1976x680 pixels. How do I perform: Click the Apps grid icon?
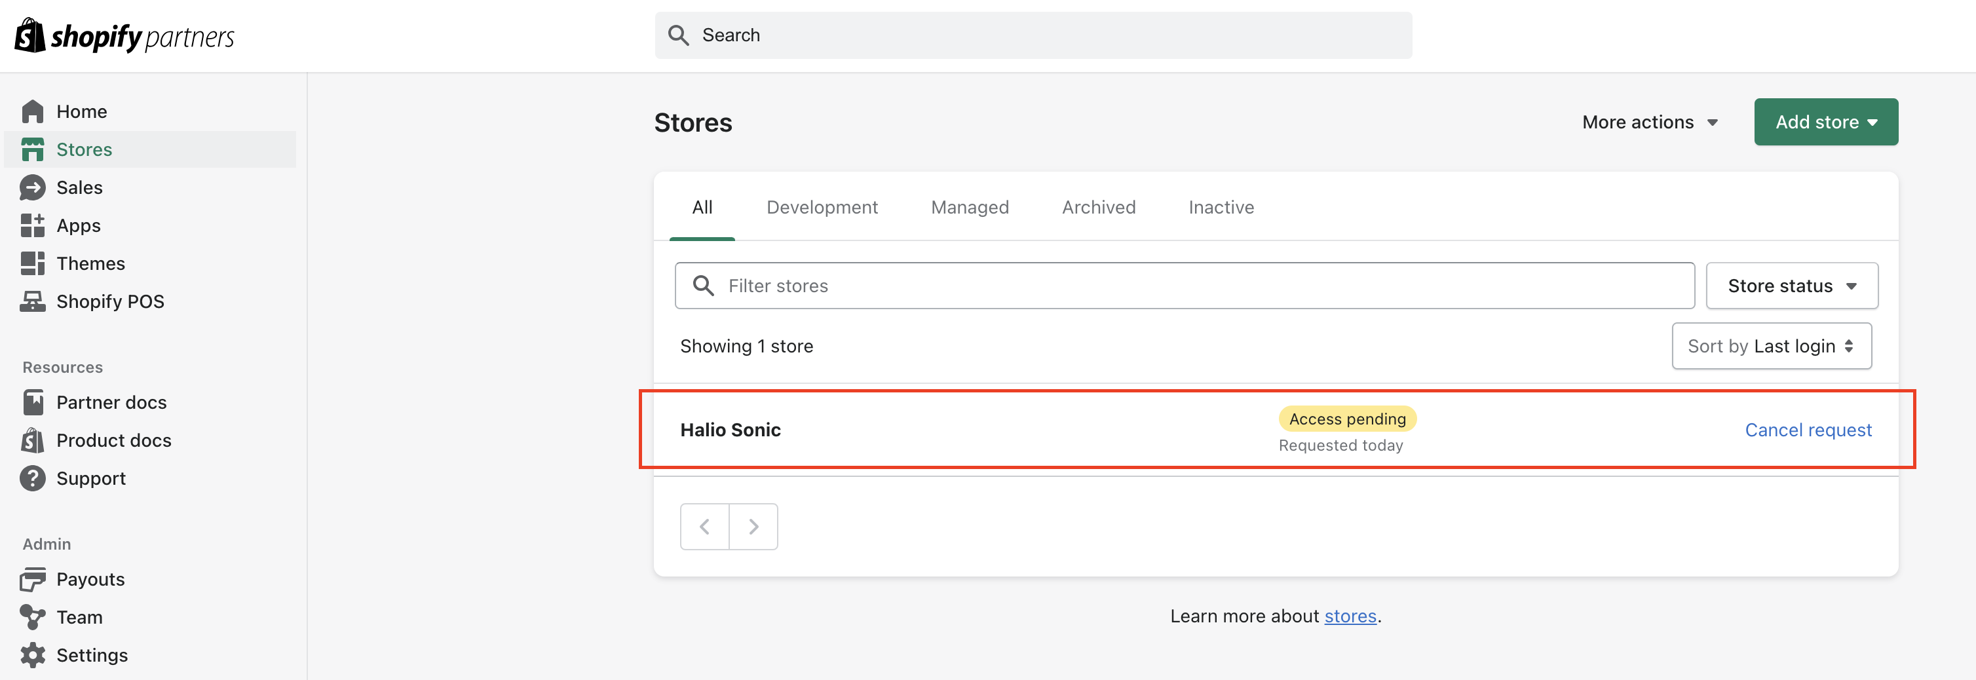pyautogui.click(x=32, y=225)
